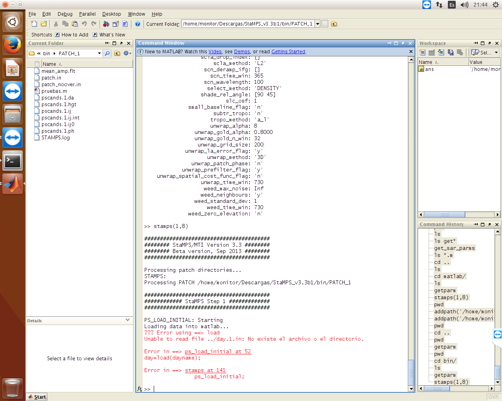
Task: Click the Command Window vertical scrollbar thumb
Action: click(x=411, y=373)
